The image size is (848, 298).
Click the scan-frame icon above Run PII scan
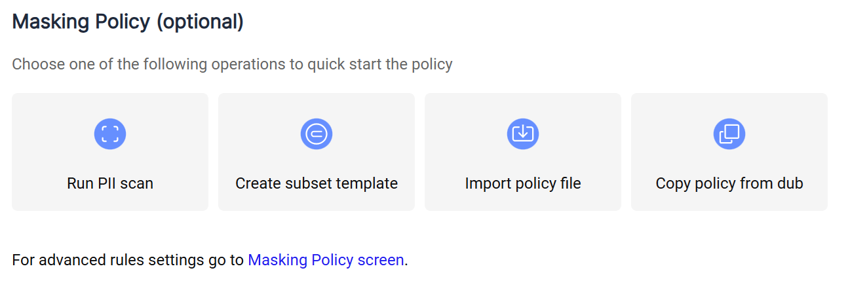point(110,134)
